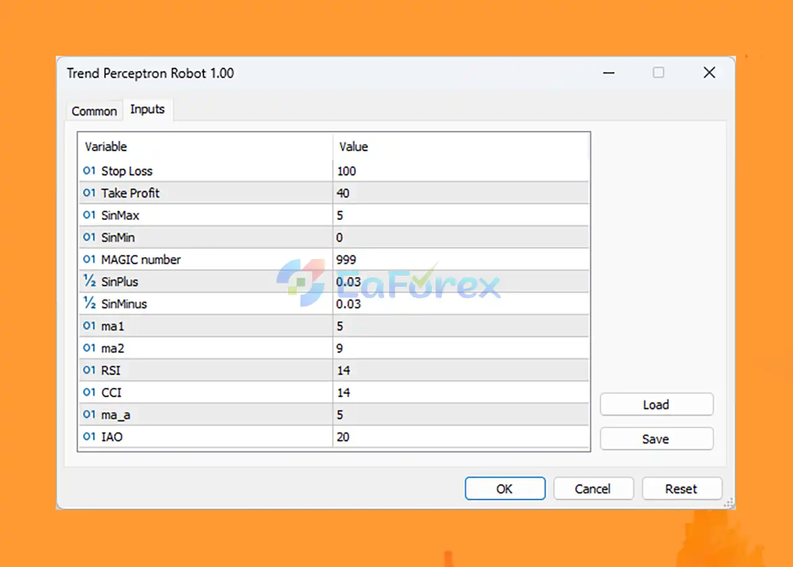Click the integer icon next to ma_a
This screenshot has height=567, width=793.
tap(89, 415)
